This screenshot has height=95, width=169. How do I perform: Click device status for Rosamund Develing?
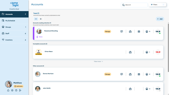point(158,31)
